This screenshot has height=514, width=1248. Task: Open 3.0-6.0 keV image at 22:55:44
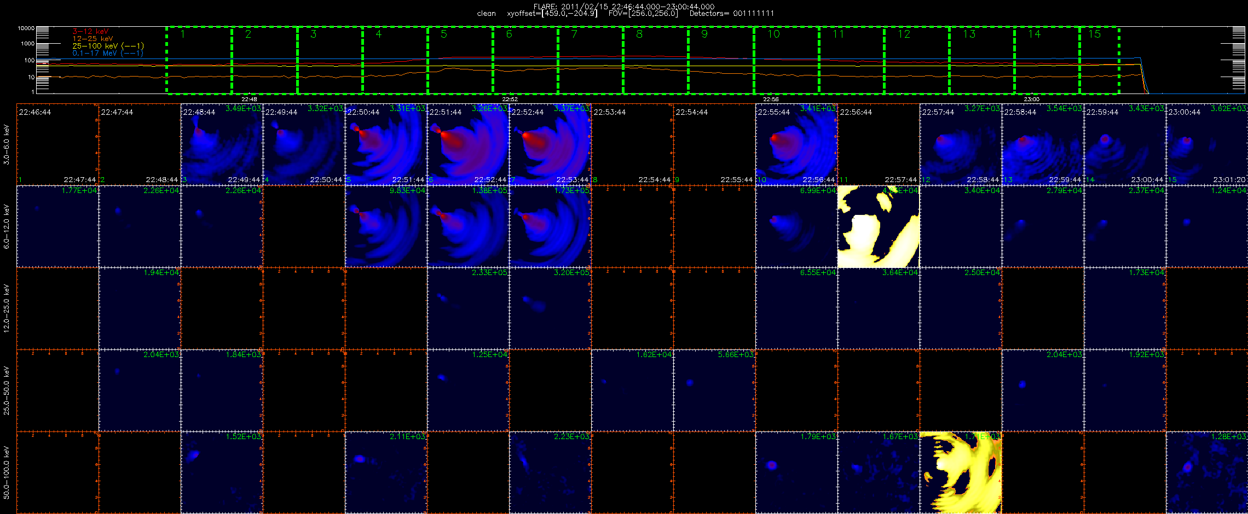coord(796,144)
